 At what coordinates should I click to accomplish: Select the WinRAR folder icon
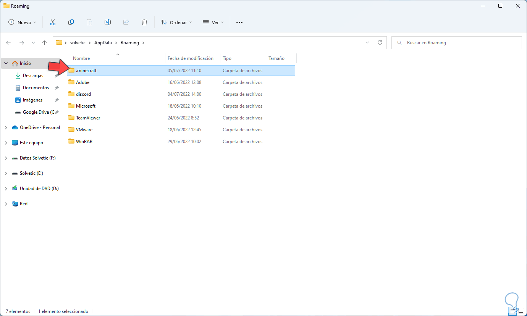pos(71,141)
